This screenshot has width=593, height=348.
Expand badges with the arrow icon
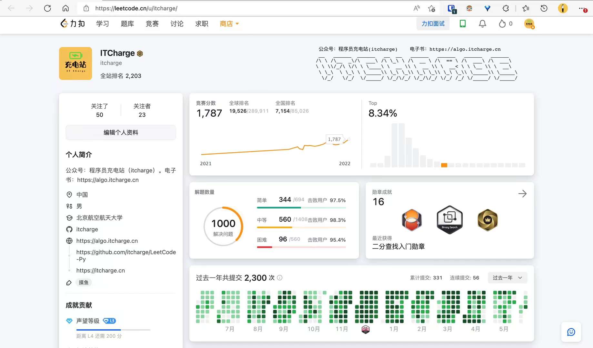pos(522,194)
